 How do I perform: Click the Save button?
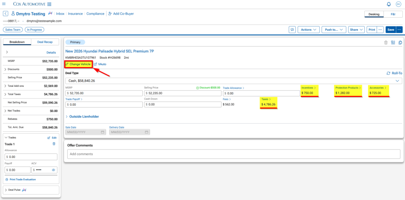(391, 30)
